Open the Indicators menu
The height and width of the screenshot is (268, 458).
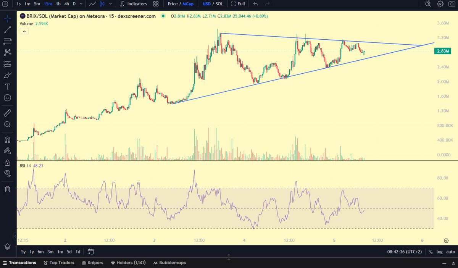click(133, 4)
